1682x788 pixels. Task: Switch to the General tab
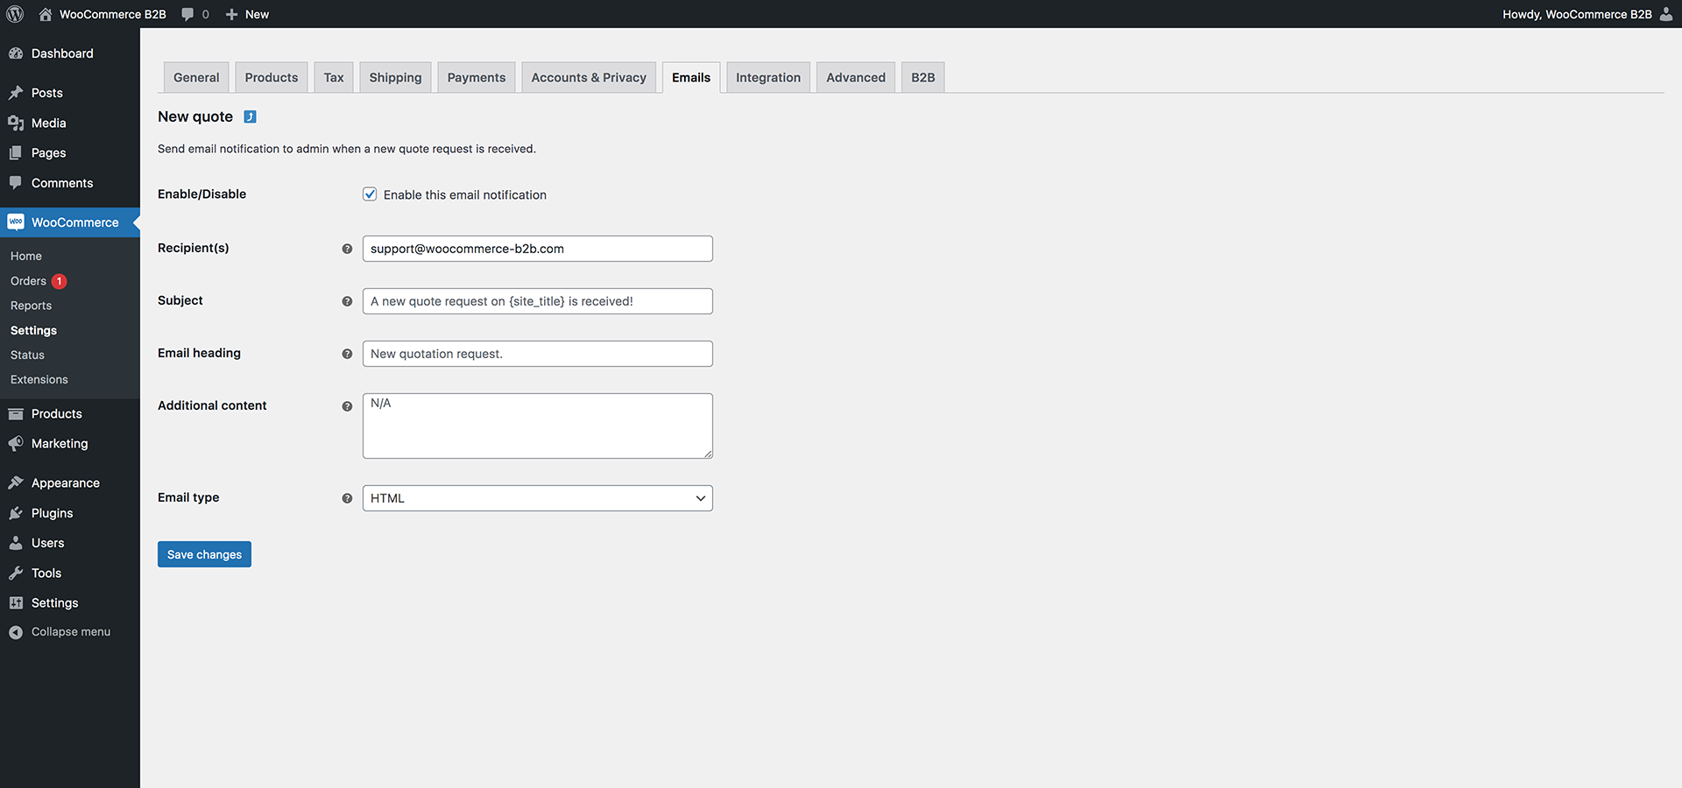[196, 77]
